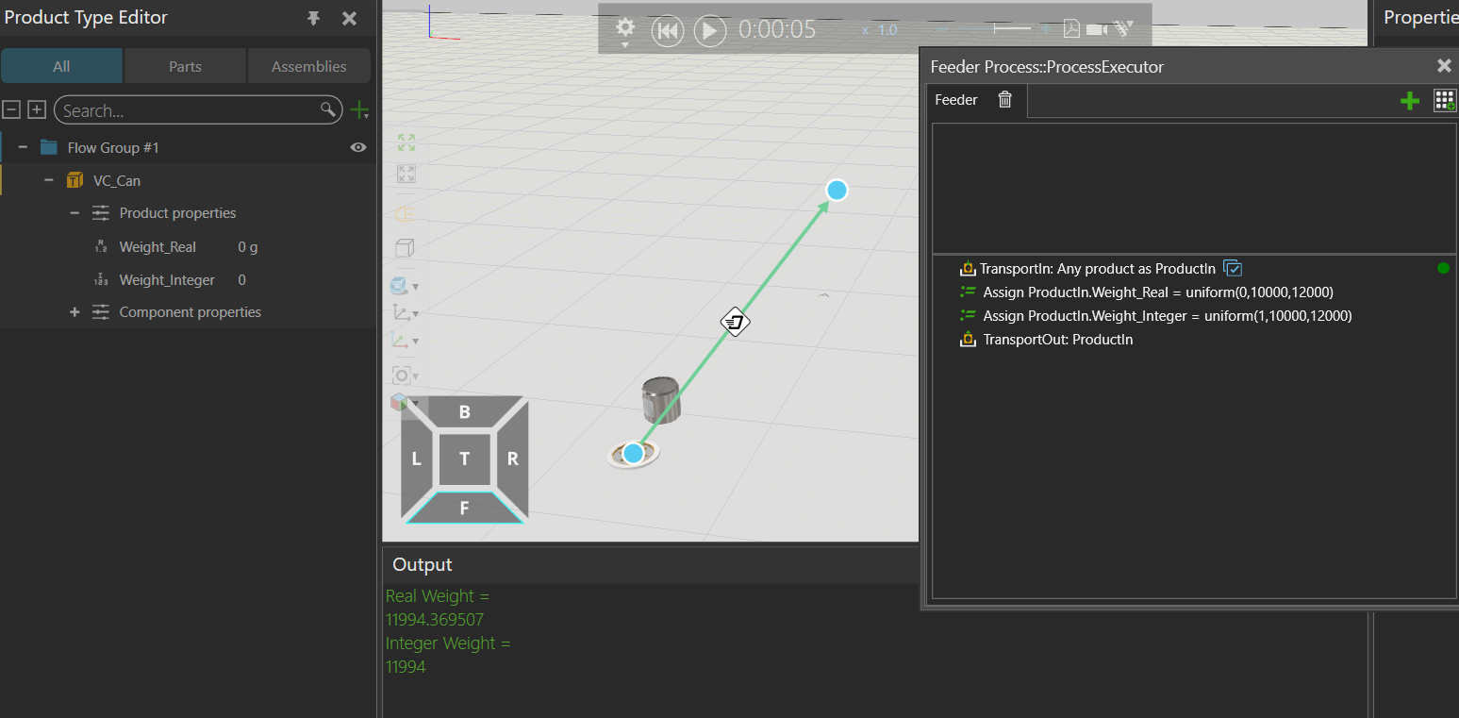Click the fill-view green arrows icon

(406, 142)
